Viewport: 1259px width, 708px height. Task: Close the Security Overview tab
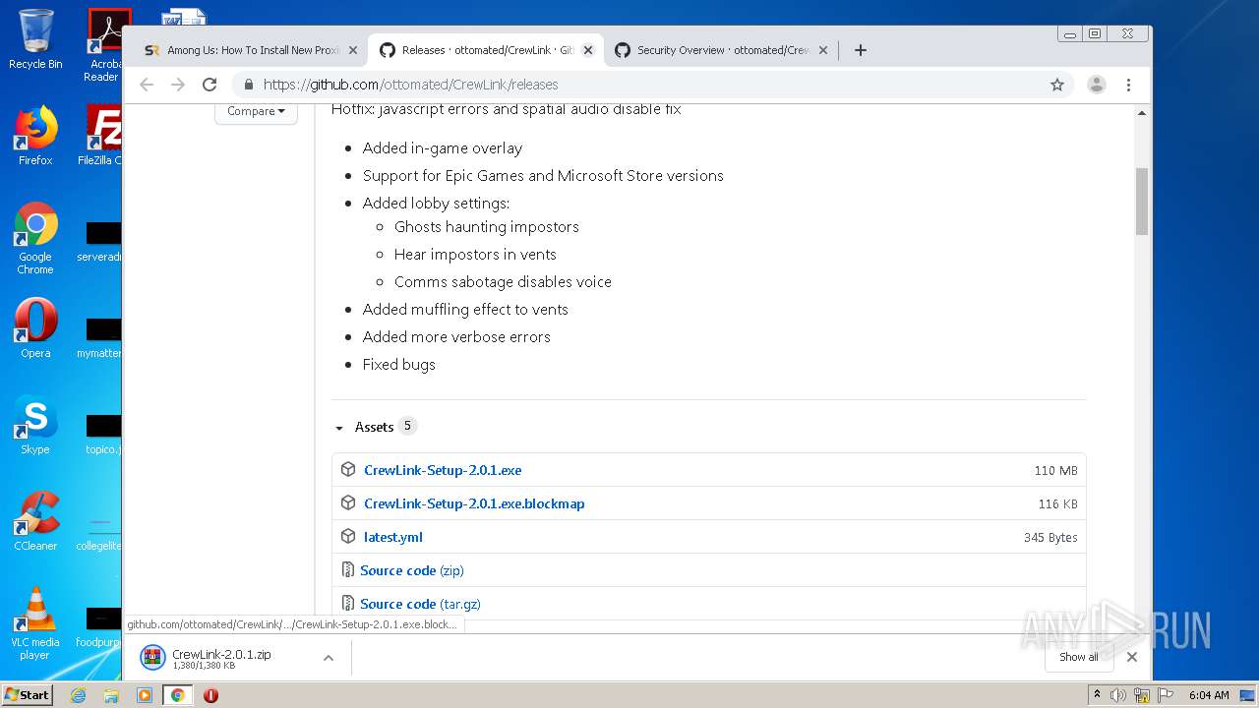tap(823, 50)
